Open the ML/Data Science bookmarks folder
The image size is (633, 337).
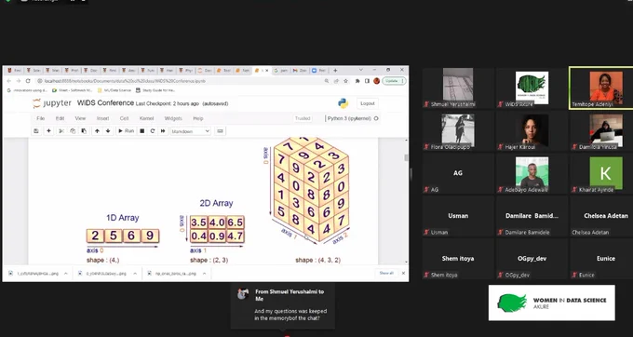[115, 90]
